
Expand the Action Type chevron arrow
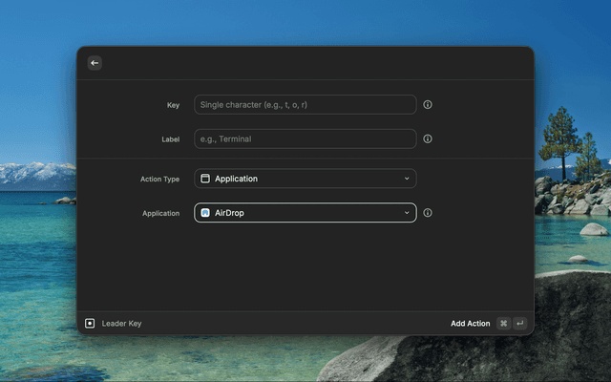click(x=407, y=179)
